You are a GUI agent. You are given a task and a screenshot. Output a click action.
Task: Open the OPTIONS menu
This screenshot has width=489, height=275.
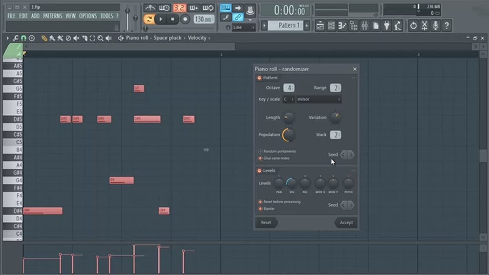pyautogui.click(x=88, y=16)
